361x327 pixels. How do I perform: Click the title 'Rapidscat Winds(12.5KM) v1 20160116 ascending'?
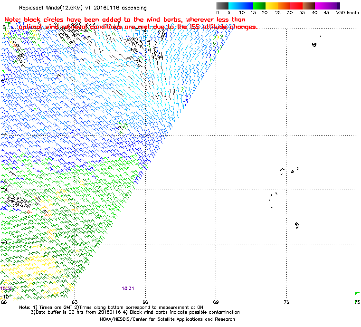(x=83, y=8)
